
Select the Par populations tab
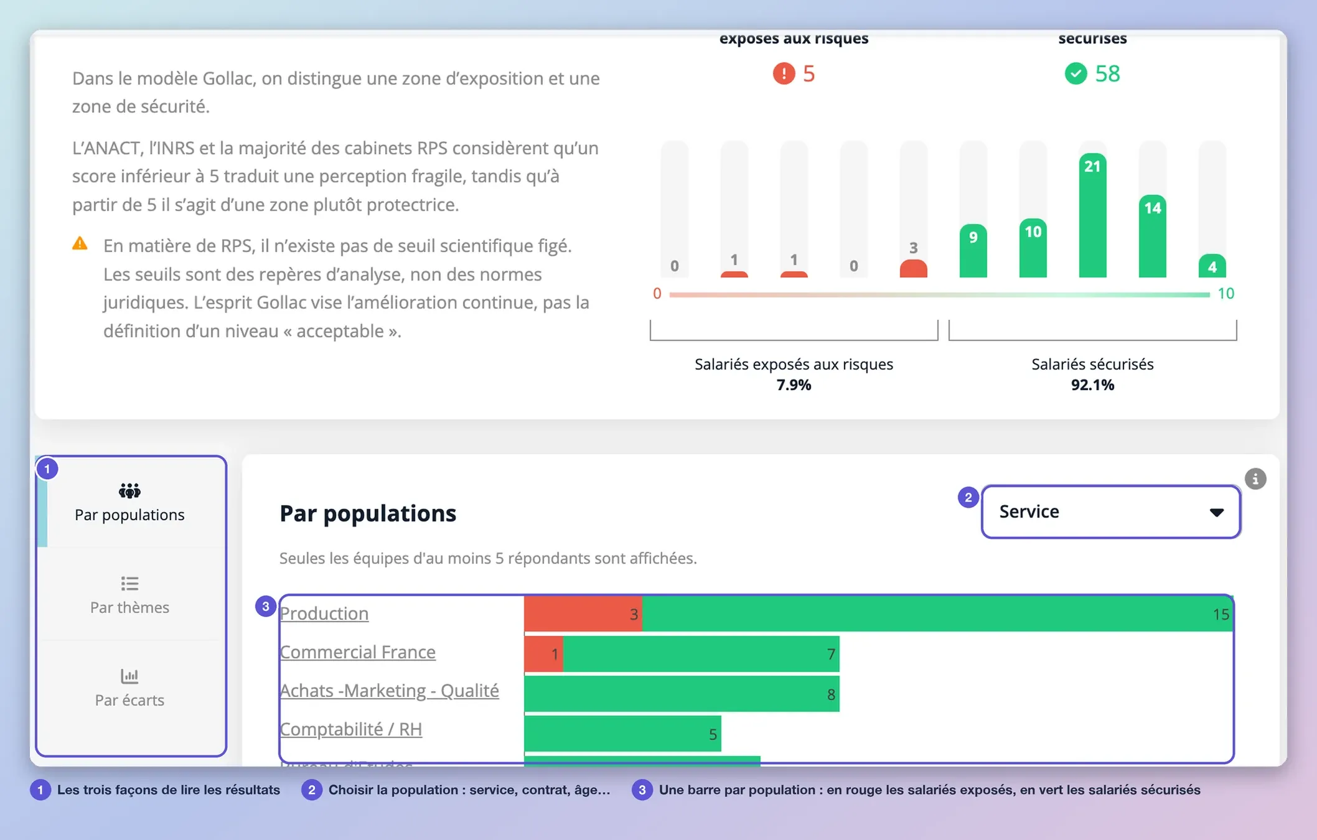click(x=129, y=503)
